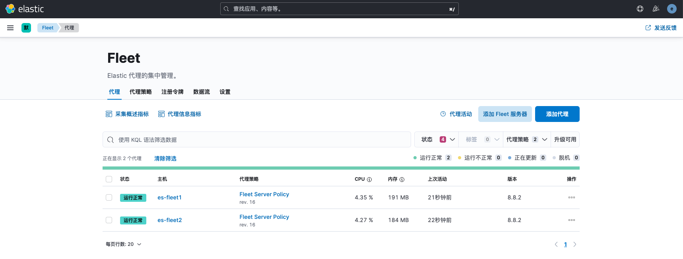Click the 版本 column header
This screenshot has height=259, width=683.
coord(512,179)
